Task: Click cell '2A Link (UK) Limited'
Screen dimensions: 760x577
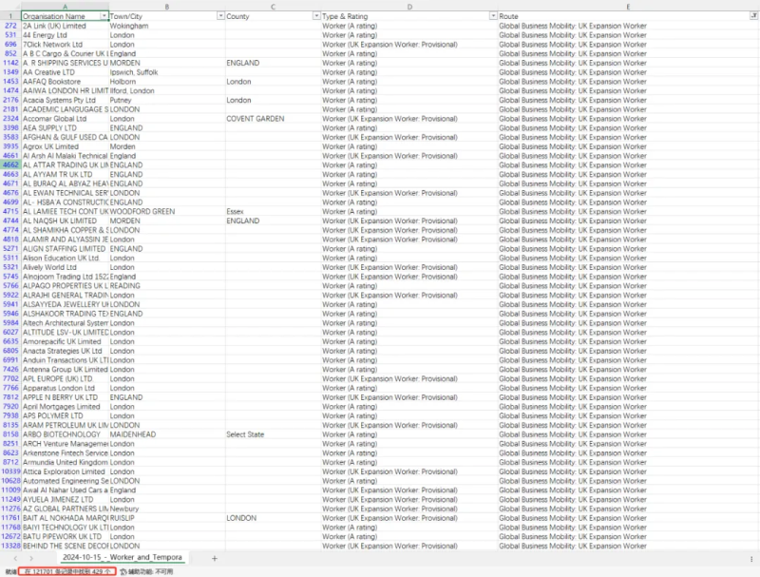Action: click(65, 26)
